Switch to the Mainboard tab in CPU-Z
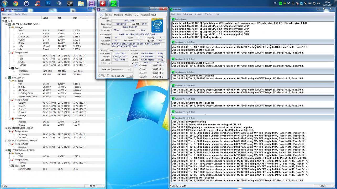 click(118, 15)
